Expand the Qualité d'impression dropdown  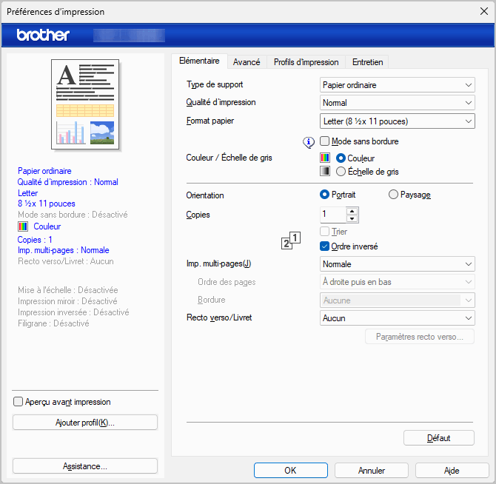(x=397, y=103)
